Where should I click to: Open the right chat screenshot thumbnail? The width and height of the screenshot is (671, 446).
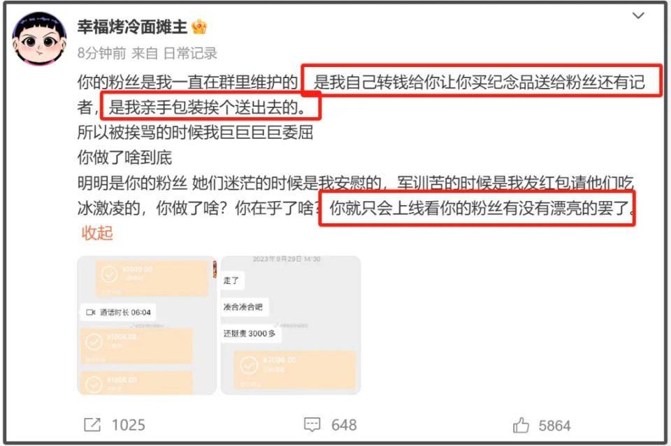coord(291,325)
